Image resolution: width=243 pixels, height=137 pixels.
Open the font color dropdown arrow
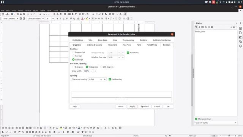[85, 19]
